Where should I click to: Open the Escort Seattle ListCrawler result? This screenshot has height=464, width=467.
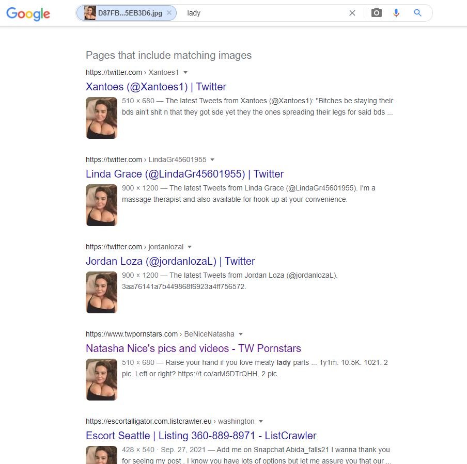[201, 436]
